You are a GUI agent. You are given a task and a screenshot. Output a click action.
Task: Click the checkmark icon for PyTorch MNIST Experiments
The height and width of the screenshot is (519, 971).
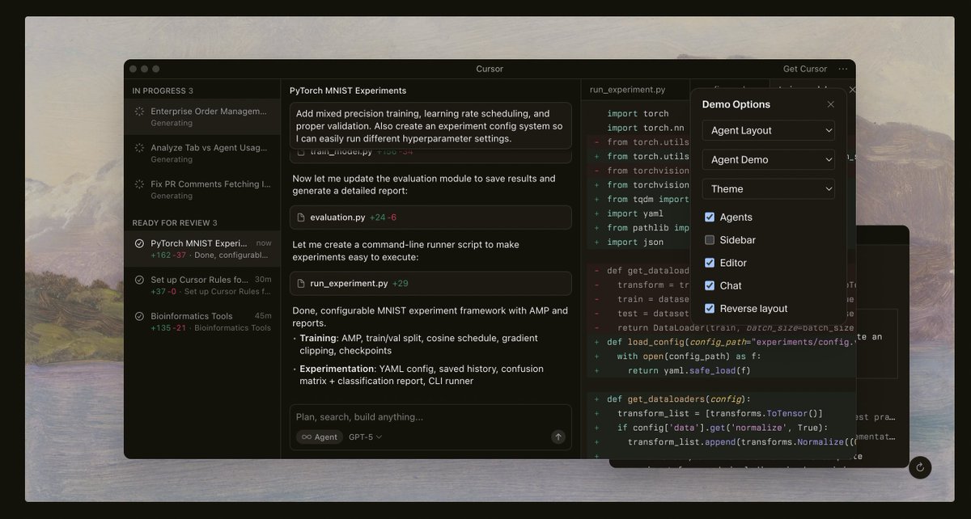coord(139,243)
